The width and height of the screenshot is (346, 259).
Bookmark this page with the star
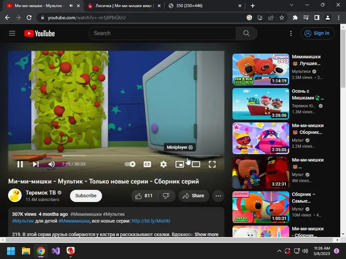pyautogui.click(x=282, y=18)
